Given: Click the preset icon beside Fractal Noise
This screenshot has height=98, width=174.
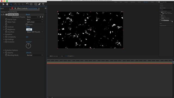Looking at the screenshot, I should click(x=6, y=14).
